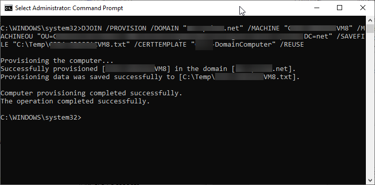The image size is (375, 185).
Task: Click the vertical scrollbar thumb
Action: click(370, 28)
